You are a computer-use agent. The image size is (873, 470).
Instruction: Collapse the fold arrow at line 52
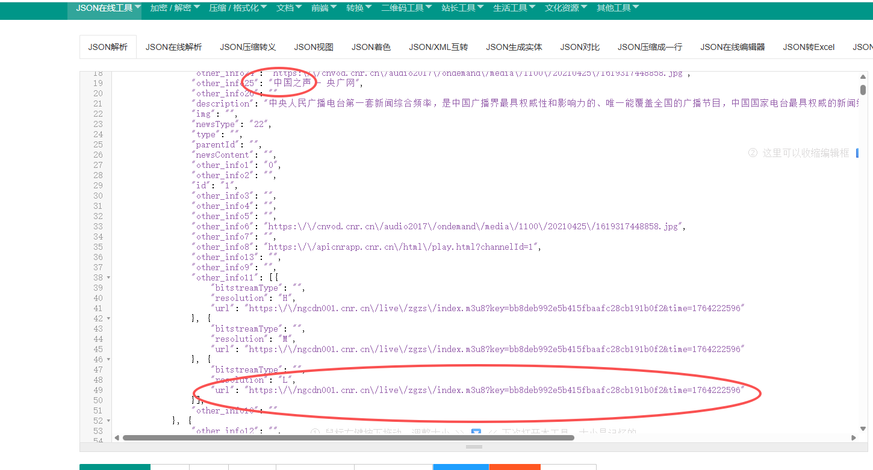tap(108, 421)
